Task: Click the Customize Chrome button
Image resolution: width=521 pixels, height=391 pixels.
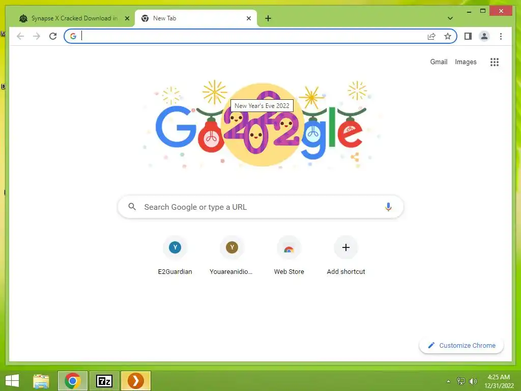Action: click(x=461, y=346)
